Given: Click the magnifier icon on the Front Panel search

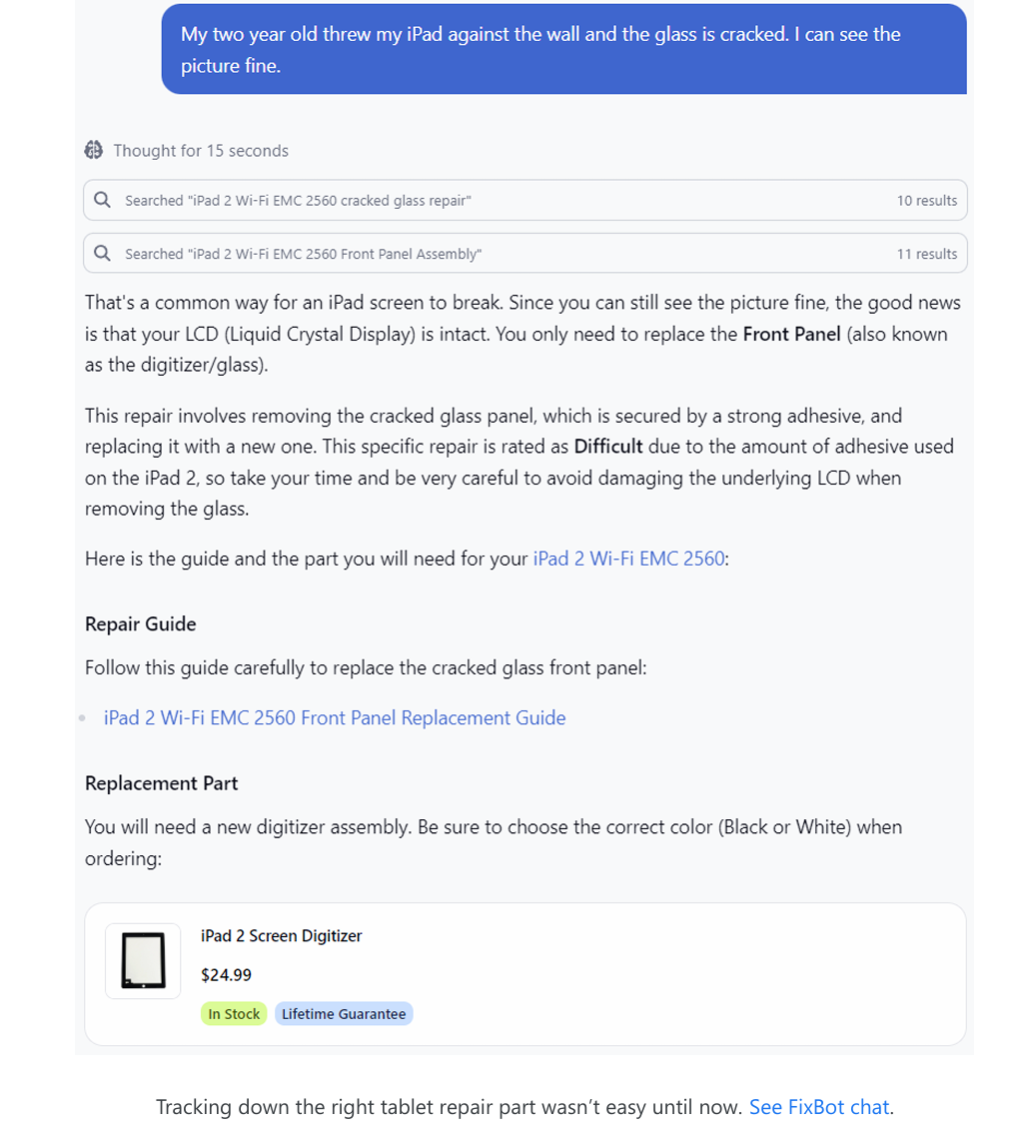Looking at the screenshot, I should coord(103,253).
